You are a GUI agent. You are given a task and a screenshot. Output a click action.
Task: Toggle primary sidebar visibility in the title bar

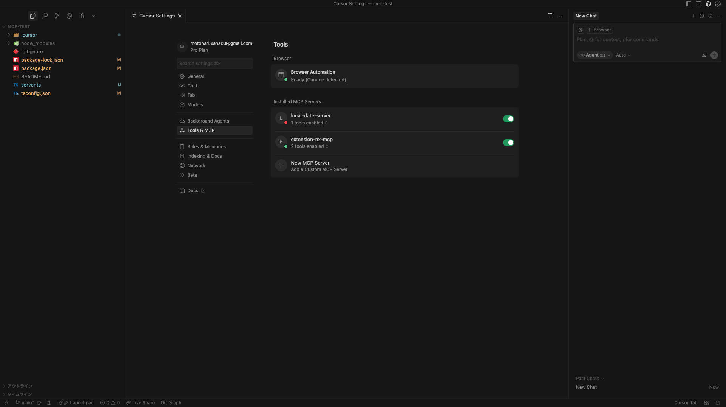(x=688, y=4)
